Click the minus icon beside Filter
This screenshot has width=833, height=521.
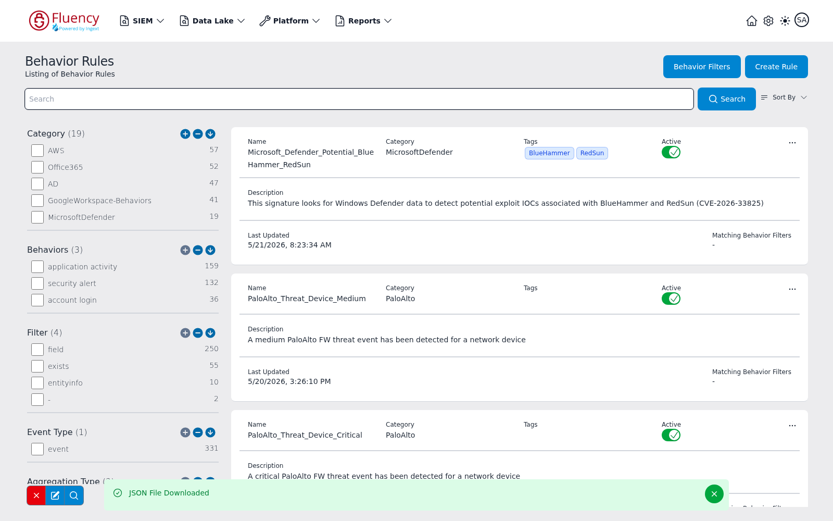198,333
